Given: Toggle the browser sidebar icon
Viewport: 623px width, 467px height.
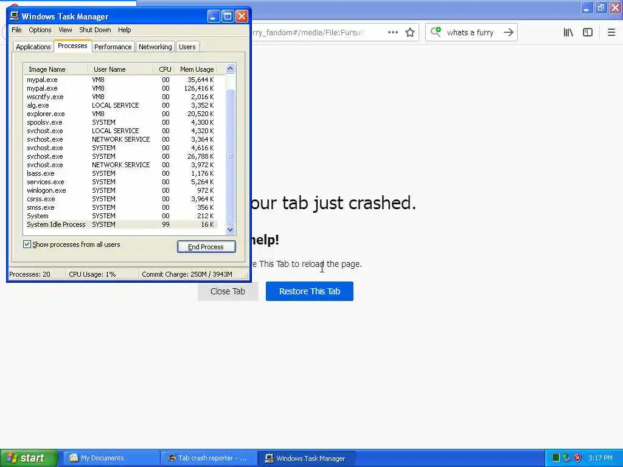Looking at the screenshot, I should 588,33.
